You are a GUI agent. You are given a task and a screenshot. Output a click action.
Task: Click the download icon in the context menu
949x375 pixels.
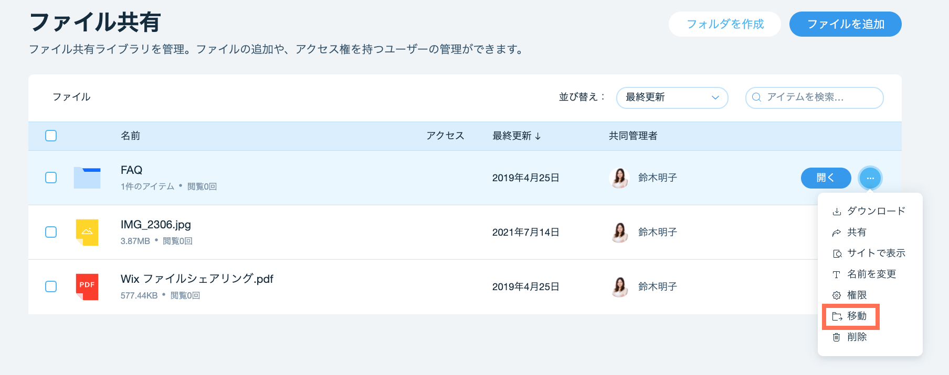click(837, 212)
